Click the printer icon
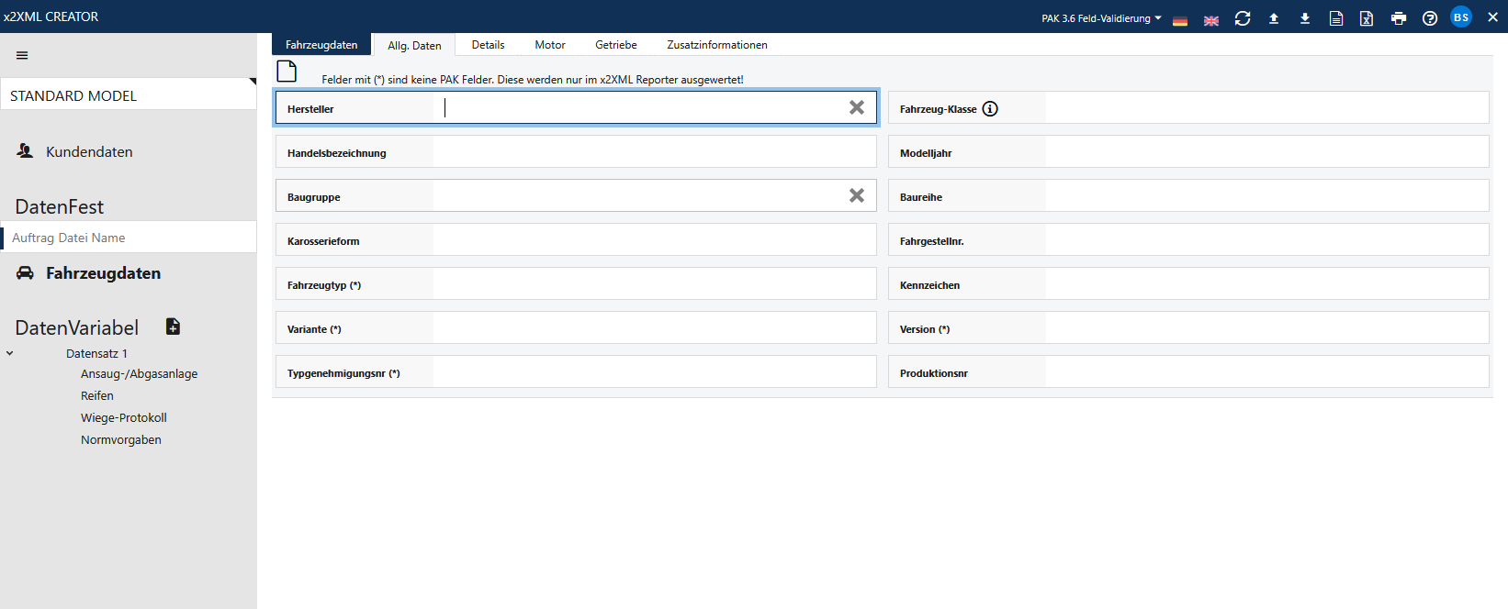1508x609 pixels. [x=1399, y=18]
